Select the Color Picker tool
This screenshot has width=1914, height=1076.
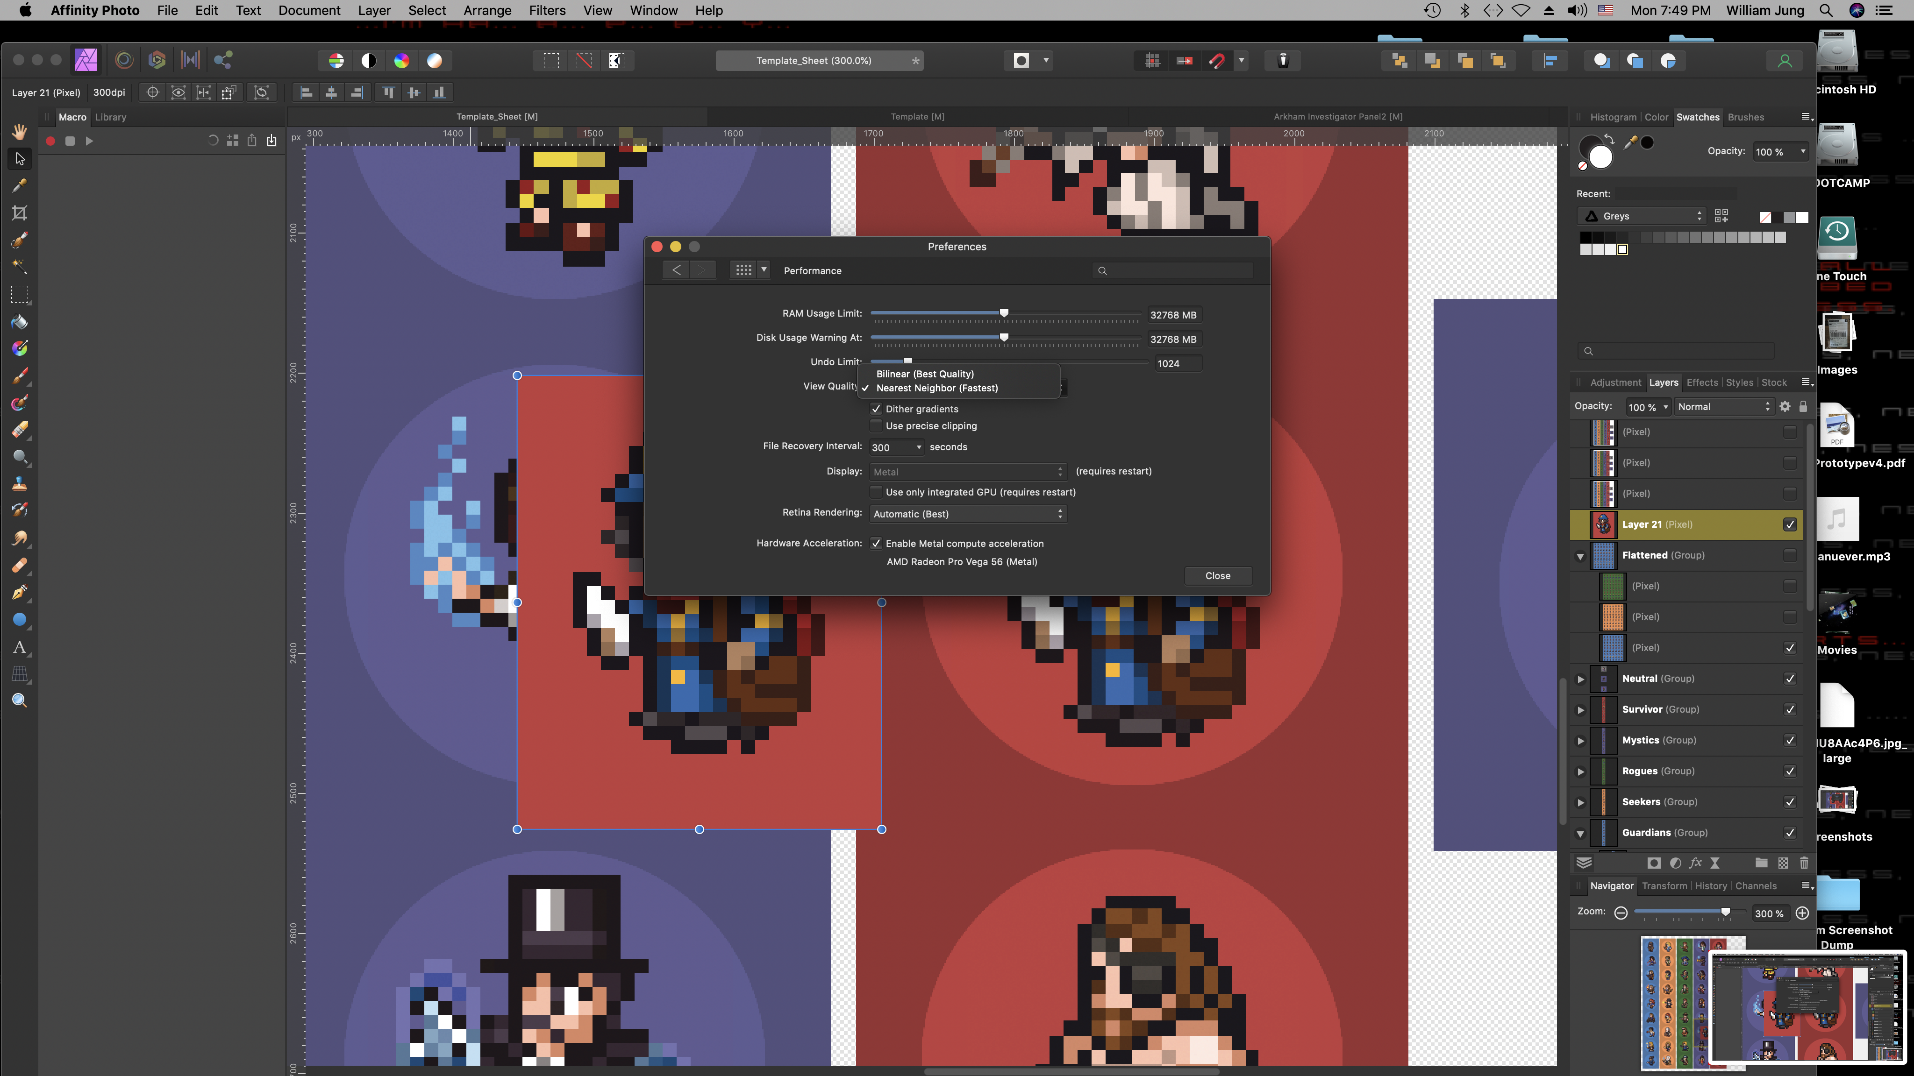[x=19, y=186]
